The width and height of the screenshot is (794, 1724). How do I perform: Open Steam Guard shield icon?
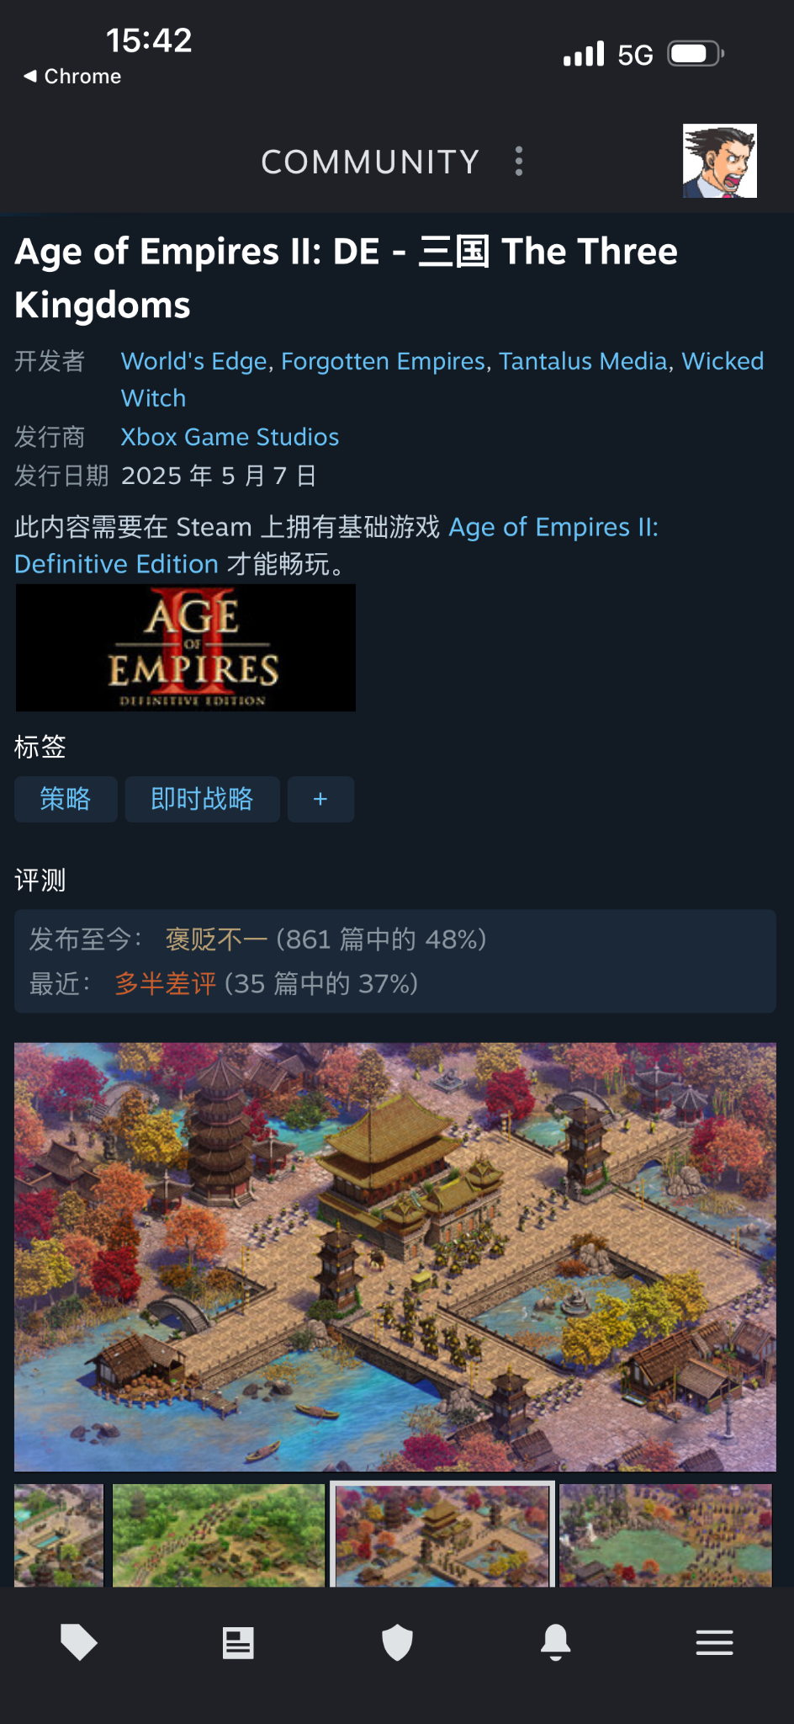pos(397,1642)
